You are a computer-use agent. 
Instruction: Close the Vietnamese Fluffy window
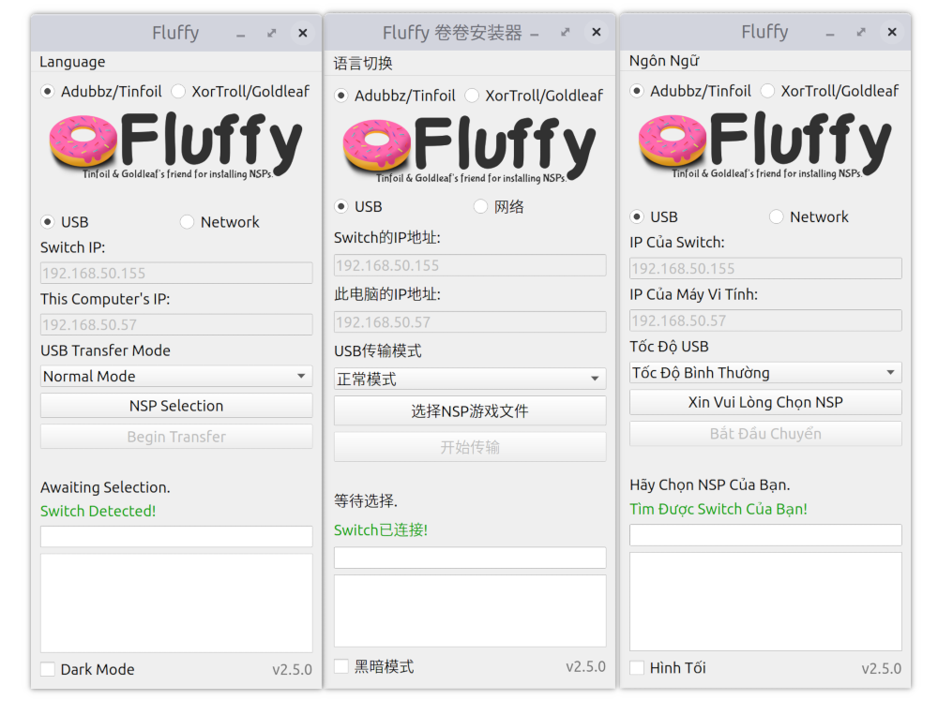click(x=892, y=32)
